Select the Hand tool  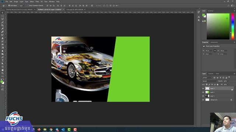[3, 70]
